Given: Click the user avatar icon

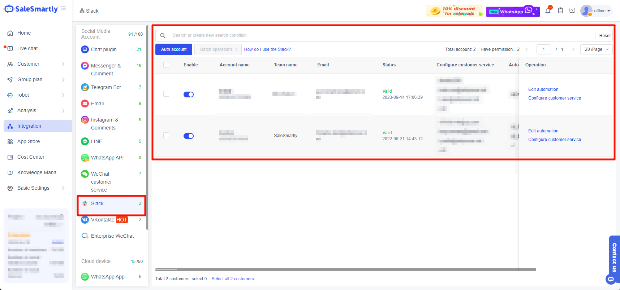Looking at the screenshot, I should [x=586, y=11].
